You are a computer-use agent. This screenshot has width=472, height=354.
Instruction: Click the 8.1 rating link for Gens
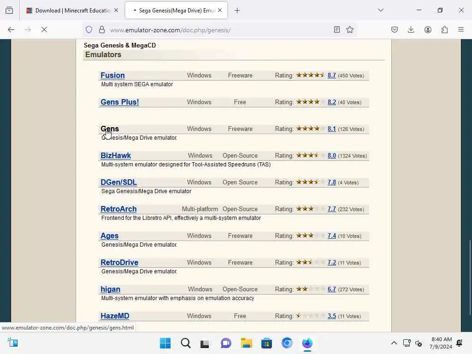pos(332,129)
